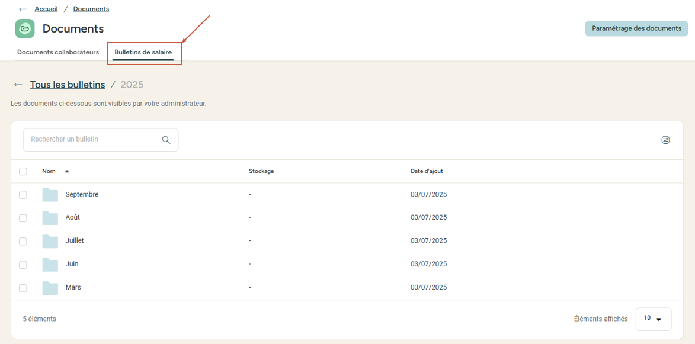Click the Rechercher un bulletin field
Viewport: 695px width, 344px height.
[x=92, y=140]
